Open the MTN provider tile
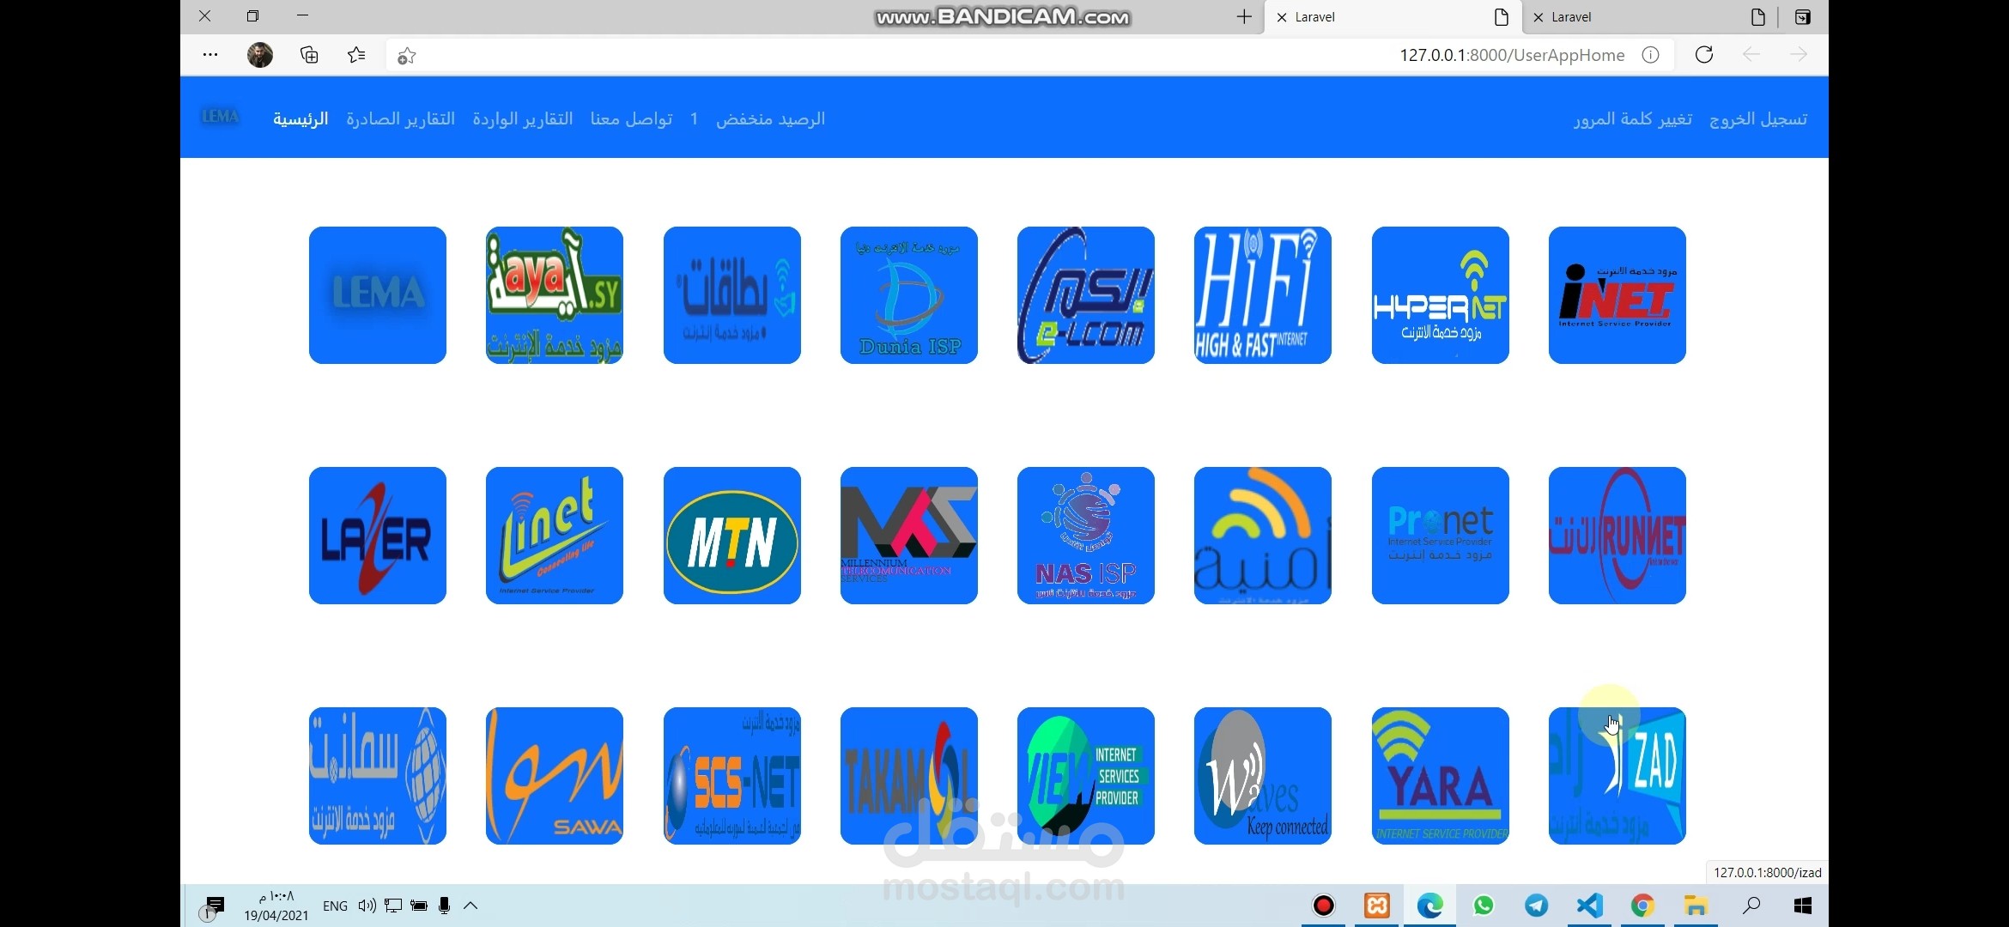The width and height of the screenshot is (2009, 927). [x=731, y=536]
